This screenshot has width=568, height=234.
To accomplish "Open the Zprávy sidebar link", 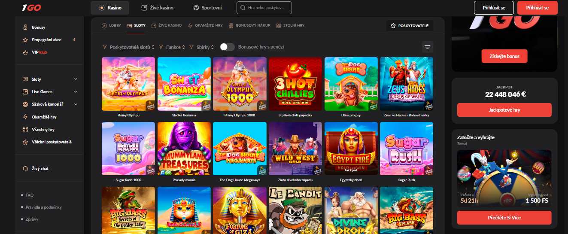I will pos(32,219).
